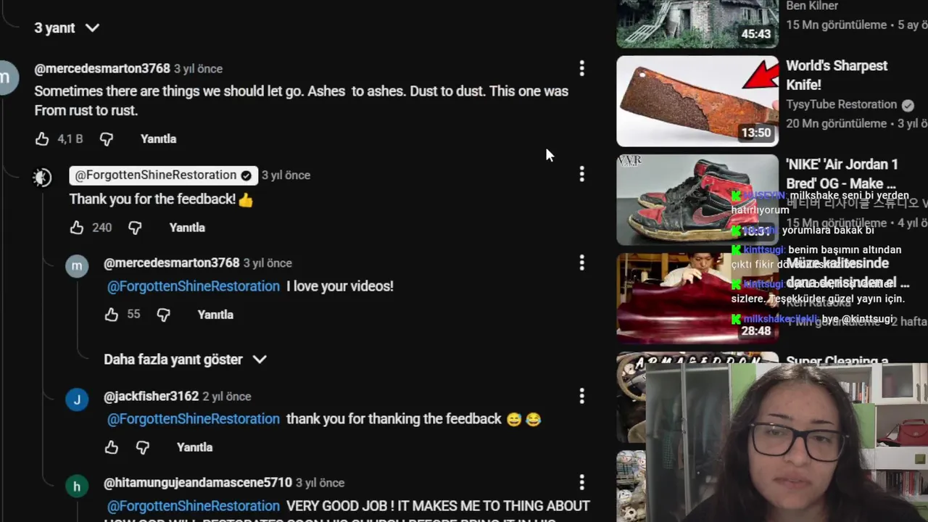This screenshot has height=522, width=928.
Task: Open options menu for mercedesmarton3768 top comment
Action: [x=581, y=68]
